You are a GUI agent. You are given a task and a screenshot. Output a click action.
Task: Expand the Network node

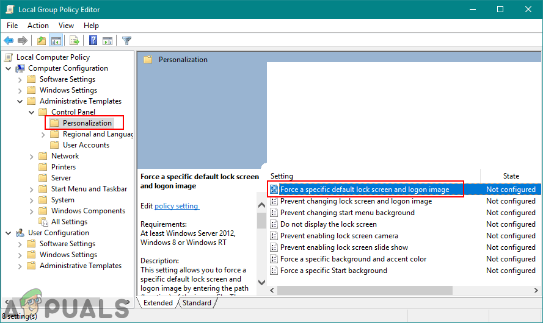[x=32, y=157]
